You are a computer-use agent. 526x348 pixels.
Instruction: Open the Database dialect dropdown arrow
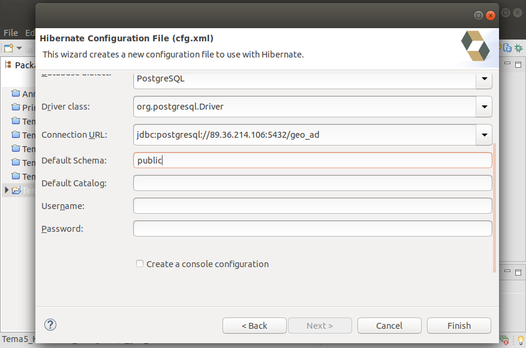point(484,79)
